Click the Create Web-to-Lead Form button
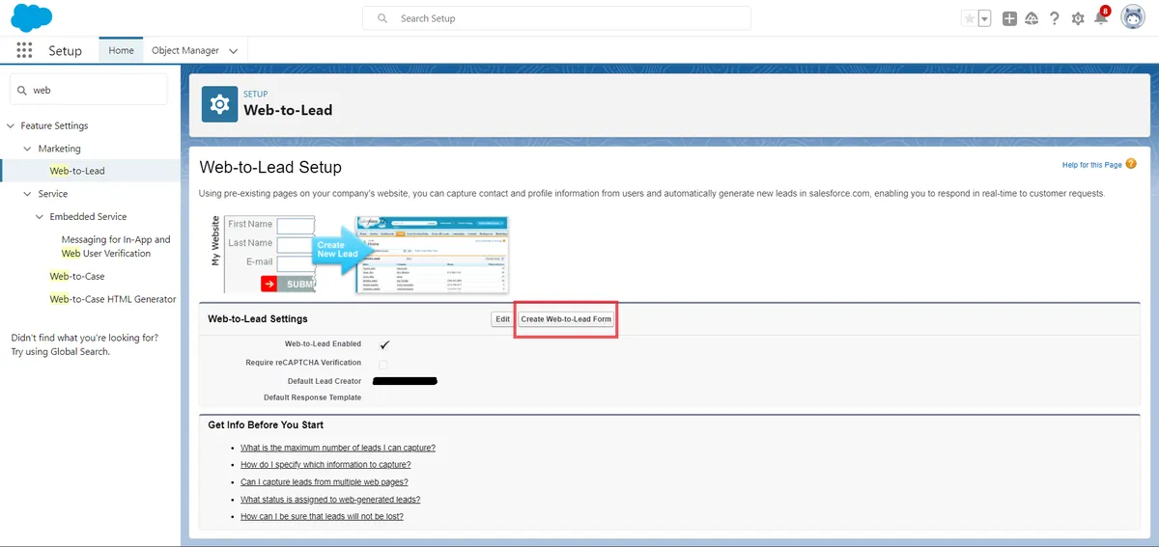Screen dimensions: 1159x547 point(566,319)
